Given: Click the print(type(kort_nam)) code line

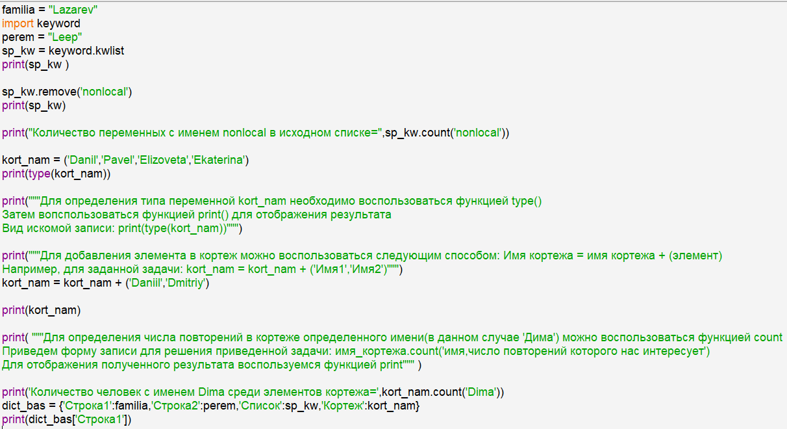Looking at the screenshot, I should click(x=56, y=174).
